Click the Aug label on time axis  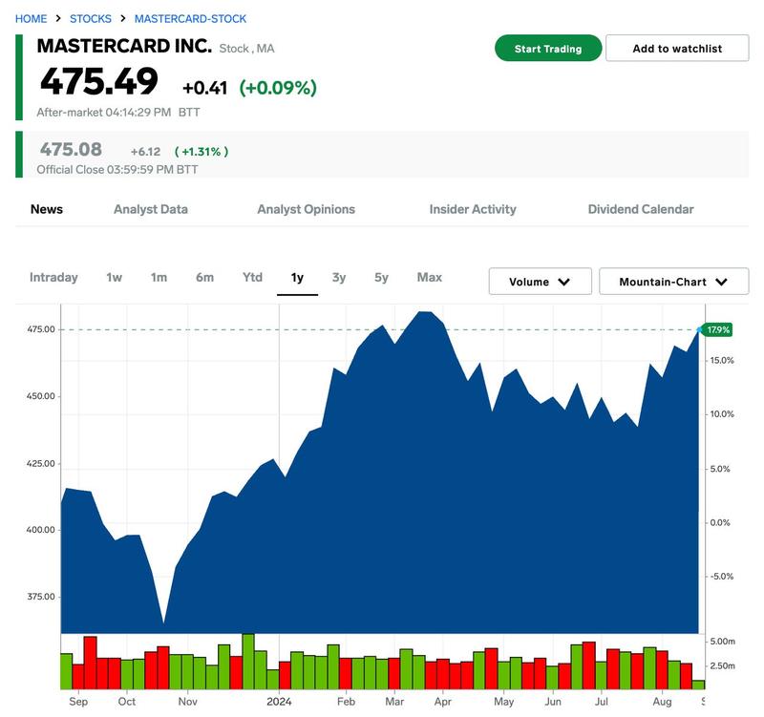click(662, 702)
